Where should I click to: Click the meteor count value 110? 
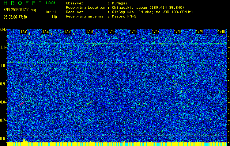(x=54, y=17)
